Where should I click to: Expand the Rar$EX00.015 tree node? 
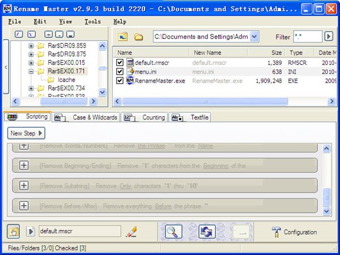click(x=31, y=63)
